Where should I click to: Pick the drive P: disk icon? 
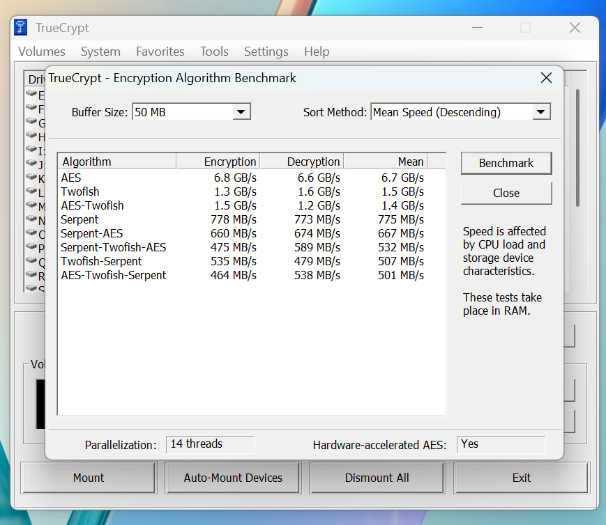click(x=32, y=246)
